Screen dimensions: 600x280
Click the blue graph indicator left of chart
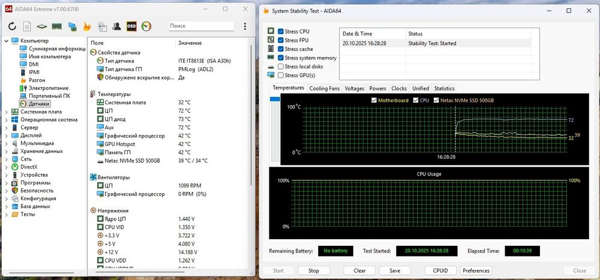tap(275, 99)
